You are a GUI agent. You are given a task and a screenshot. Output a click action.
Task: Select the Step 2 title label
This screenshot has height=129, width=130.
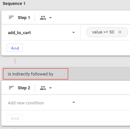(x=24, y=88)
